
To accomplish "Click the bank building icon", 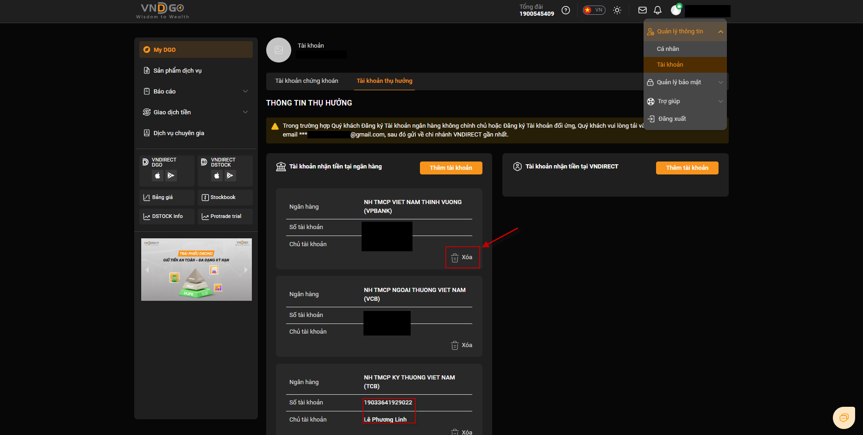I will pos(281,167).
